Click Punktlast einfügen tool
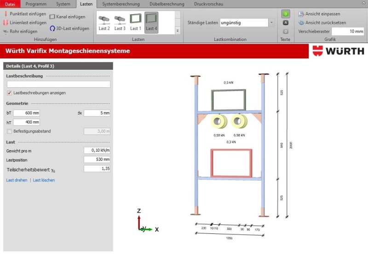Viewport: 368px width, 255px height. [x=25, y=14]
